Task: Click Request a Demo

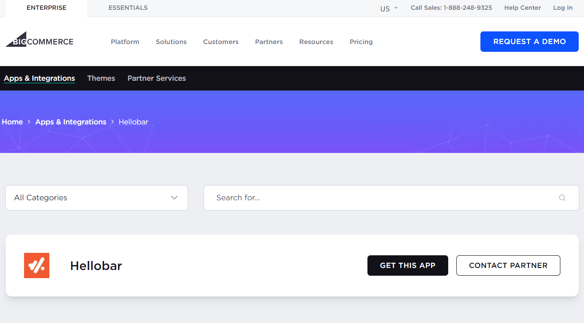Action: click(x=529, y=41)
